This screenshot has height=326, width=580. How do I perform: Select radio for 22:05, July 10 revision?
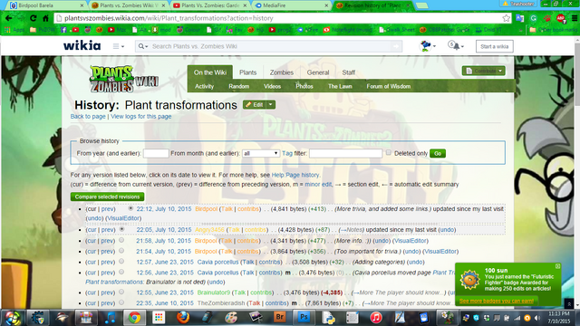pyautogui.click(x=121, y=229)
